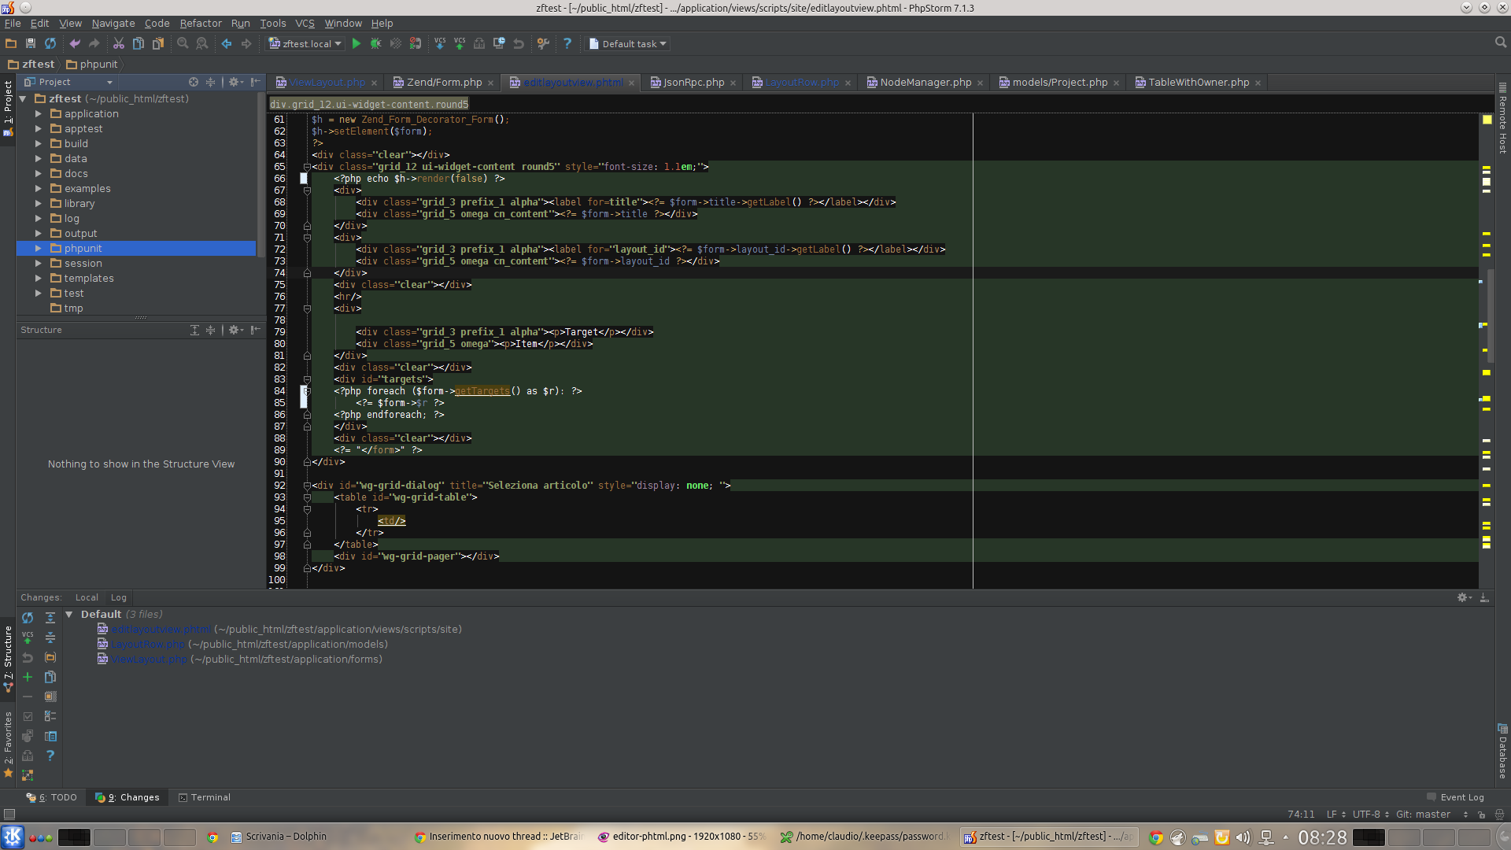
Task: Click the VCS Commit Changes icon
Action: 460,43
